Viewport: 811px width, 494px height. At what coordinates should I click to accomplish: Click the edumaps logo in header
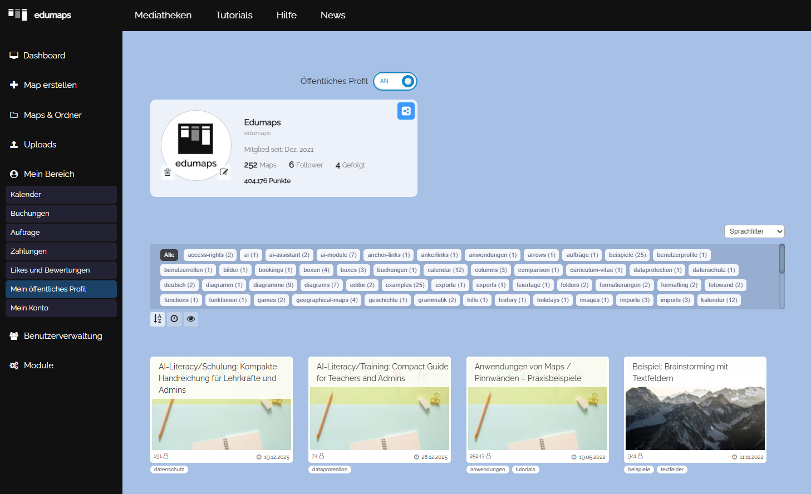tap(40, 15)
